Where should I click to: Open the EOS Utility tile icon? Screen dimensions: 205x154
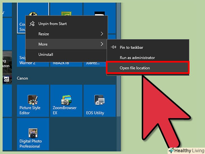click(99, 100)
